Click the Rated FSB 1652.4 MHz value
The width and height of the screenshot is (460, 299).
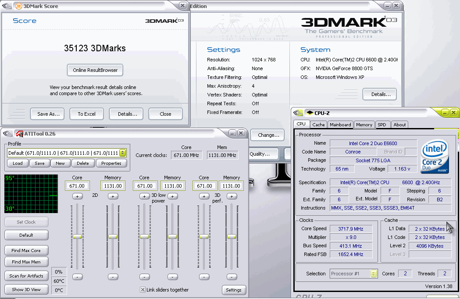pyautogui.click(x=351, y=254)
